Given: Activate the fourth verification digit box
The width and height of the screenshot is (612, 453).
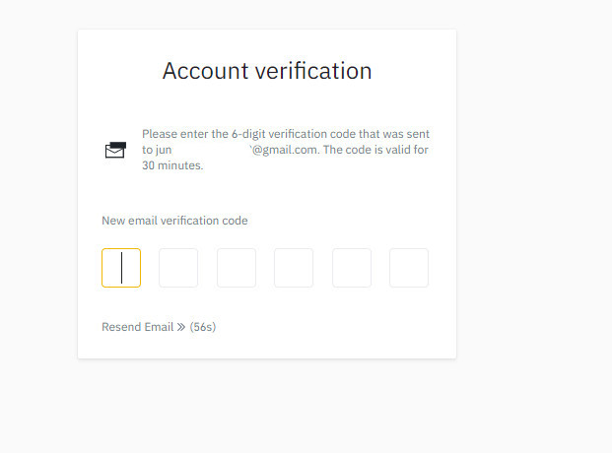Looking at the screenshot, I should pos(294,268).
